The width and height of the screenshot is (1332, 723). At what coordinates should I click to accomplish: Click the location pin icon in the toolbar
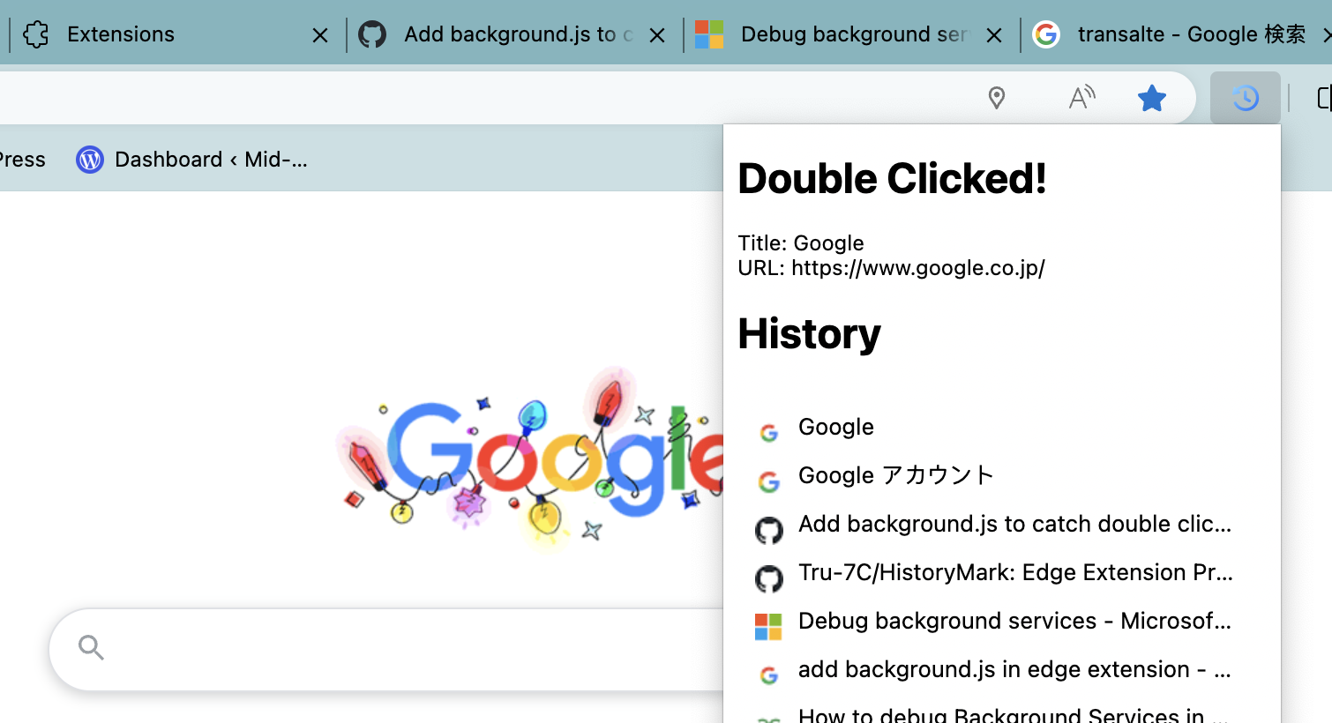coord(996,98)
